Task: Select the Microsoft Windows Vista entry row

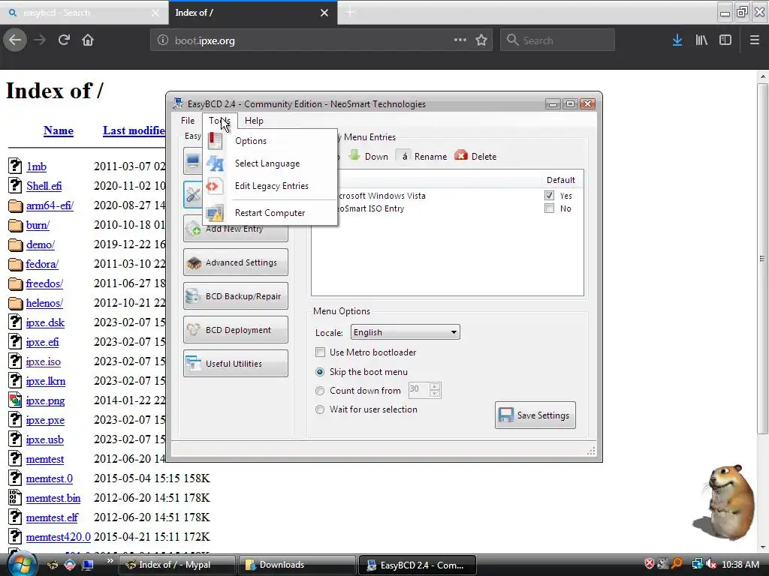Action: click(x=448, y=196)
